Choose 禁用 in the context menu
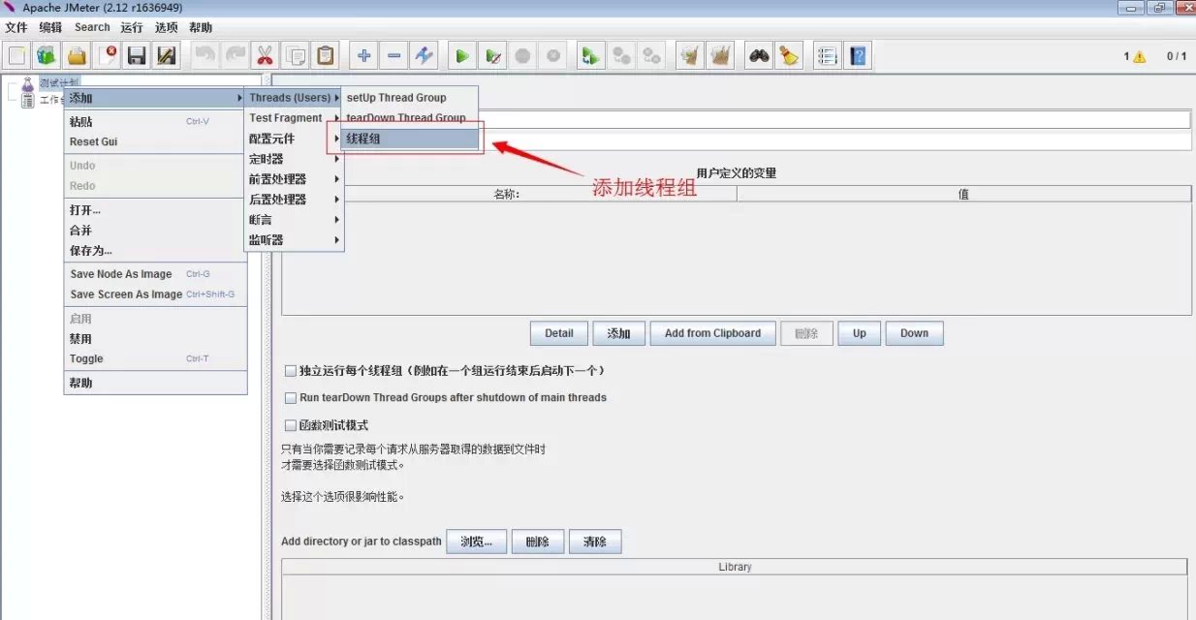The width and height of the screenshot is (1196, 620). [x=155, y=339]
